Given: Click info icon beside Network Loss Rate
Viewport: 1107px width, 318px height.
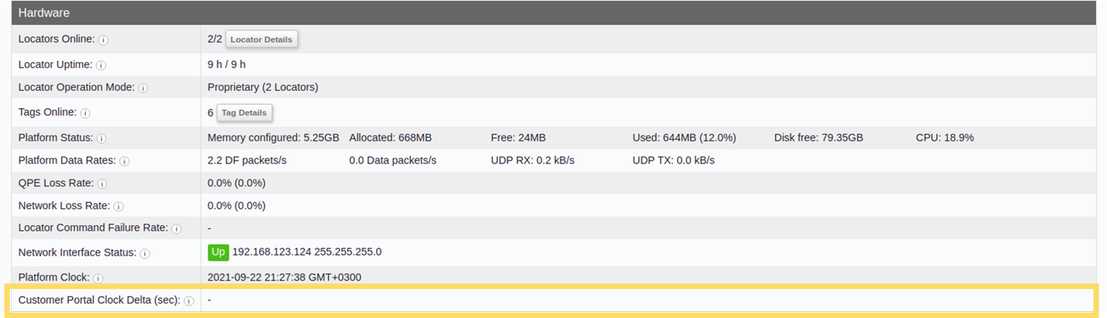Looking at the screenshot, I should tap(118, 207).
